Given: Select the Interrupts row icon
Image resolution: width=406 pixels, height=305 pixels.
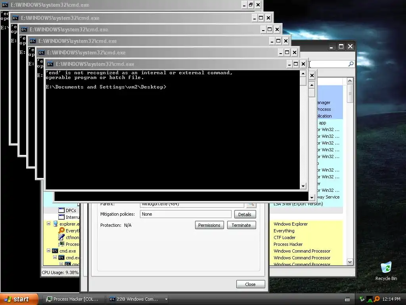Looking at the screenshot, I should tap(61, 217).
